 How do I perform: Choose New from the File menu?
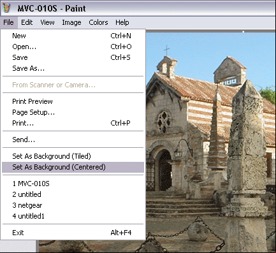click(x=73, y=36)
